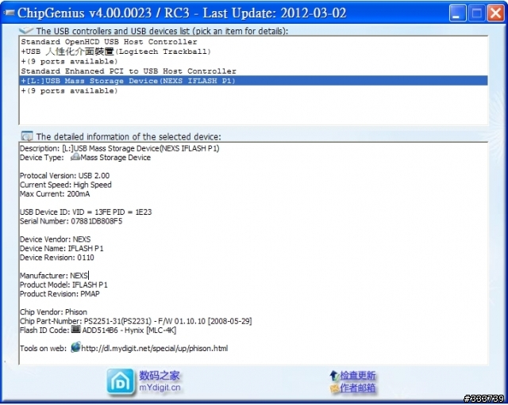Select the NEXS IFLASH P1 mass storage row
Image resolution: width=508 pixels, height=405 pixels.
(254, 81)
